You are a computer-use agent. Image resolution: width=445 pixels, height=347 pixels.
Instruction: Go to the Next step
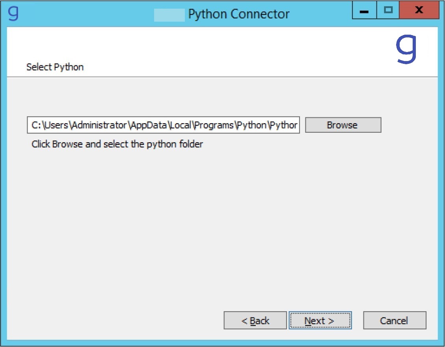(320, 320)
